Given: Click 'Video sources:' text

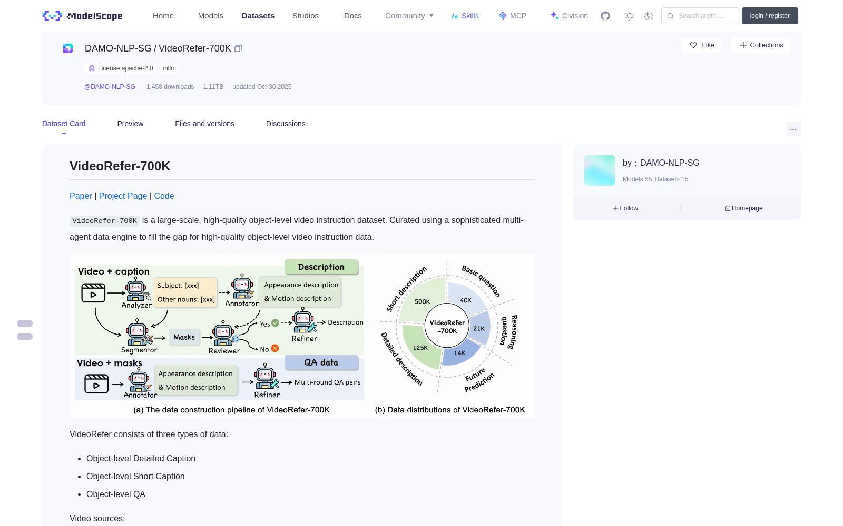Looking at the screenshot, I should [x=97, y=519].
